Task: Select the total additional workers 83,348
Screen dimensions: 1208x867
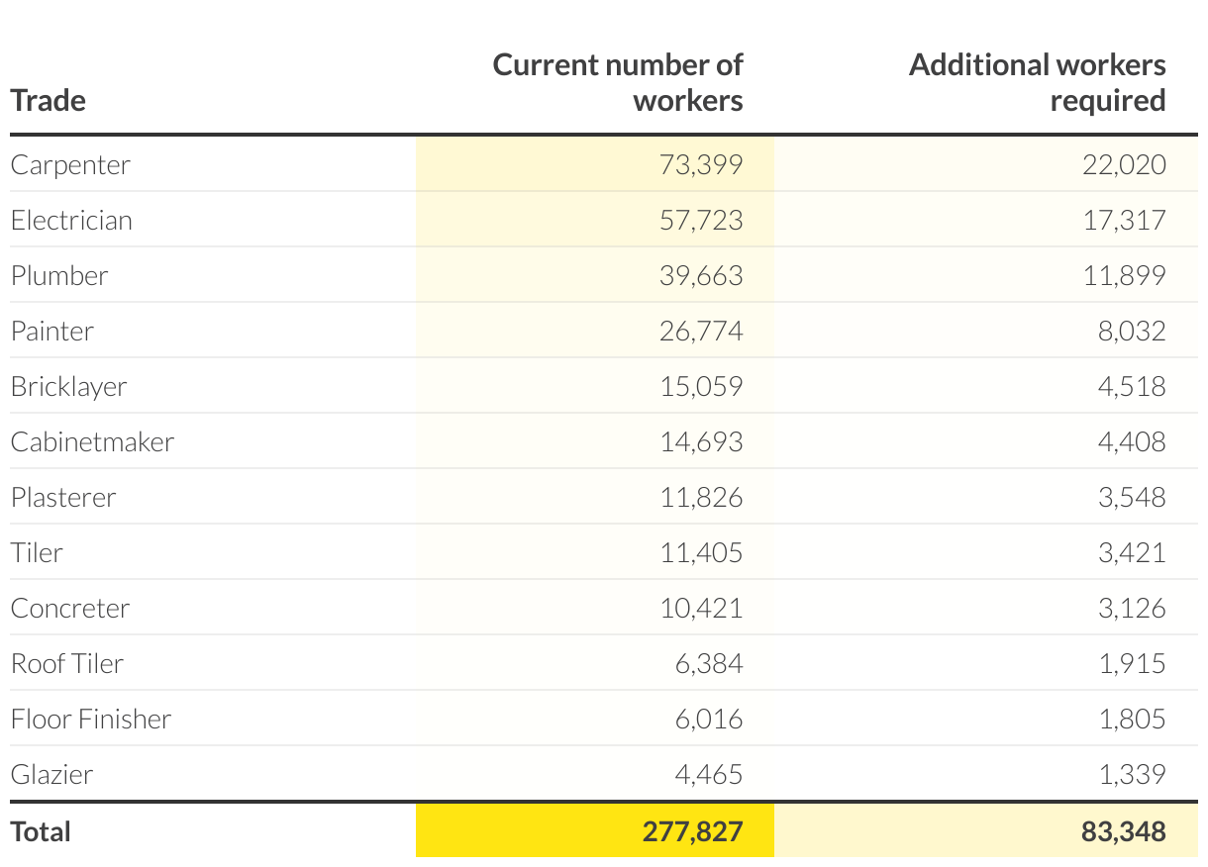Action: coord(1124,832)
